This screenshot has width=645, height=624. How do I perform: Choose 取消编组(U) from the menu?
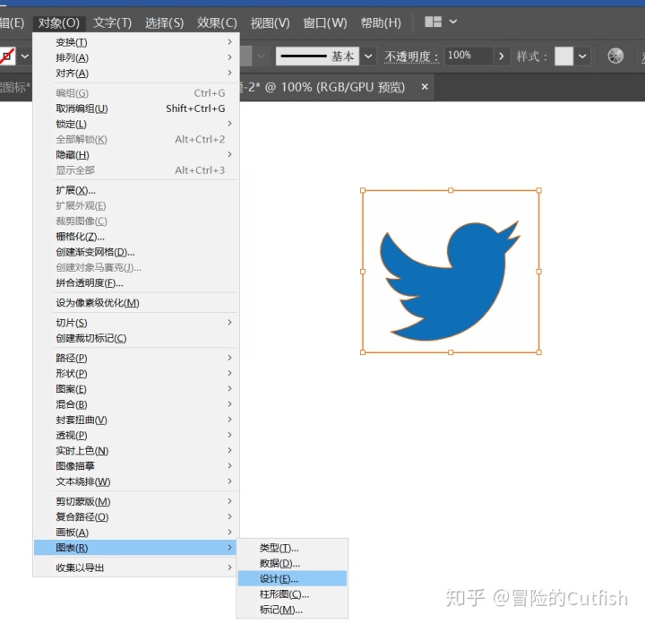[136, 108]
